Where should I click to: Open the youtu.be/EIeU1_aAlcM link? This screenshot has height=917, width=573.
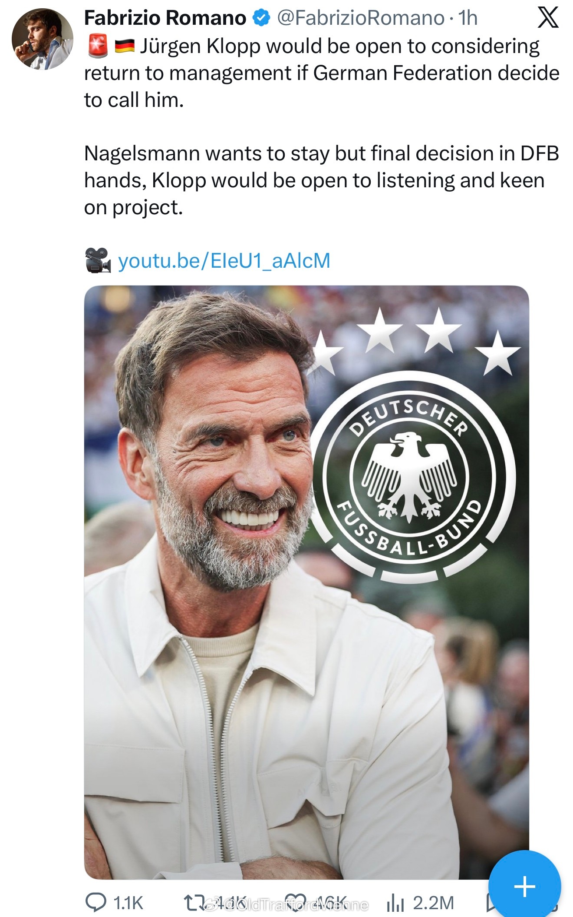(x=224, y=261)
